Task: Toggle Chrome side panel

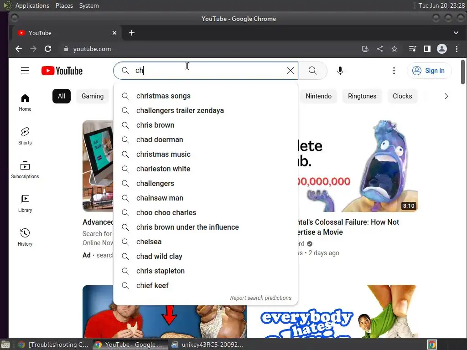Action: pyautogui.click(x=427, y=49)
